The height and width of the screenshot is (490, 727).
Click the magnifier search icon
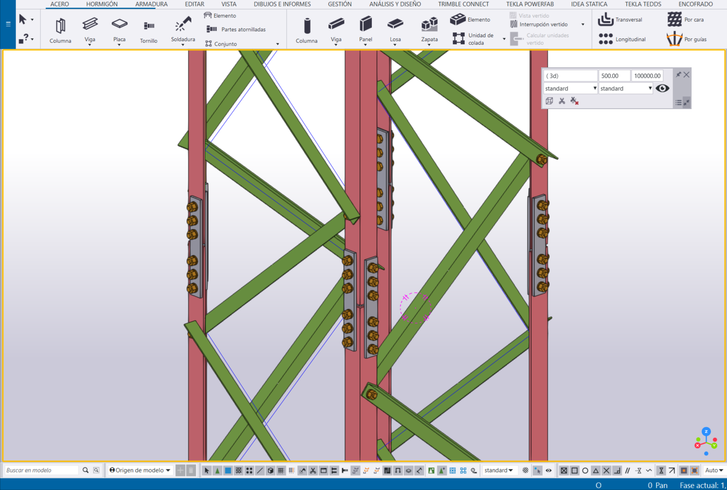click(86, 470)
